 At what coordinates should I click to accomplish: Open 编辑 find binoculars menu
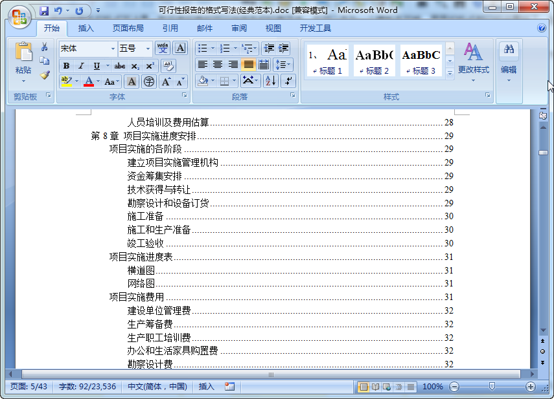[509, 62]
